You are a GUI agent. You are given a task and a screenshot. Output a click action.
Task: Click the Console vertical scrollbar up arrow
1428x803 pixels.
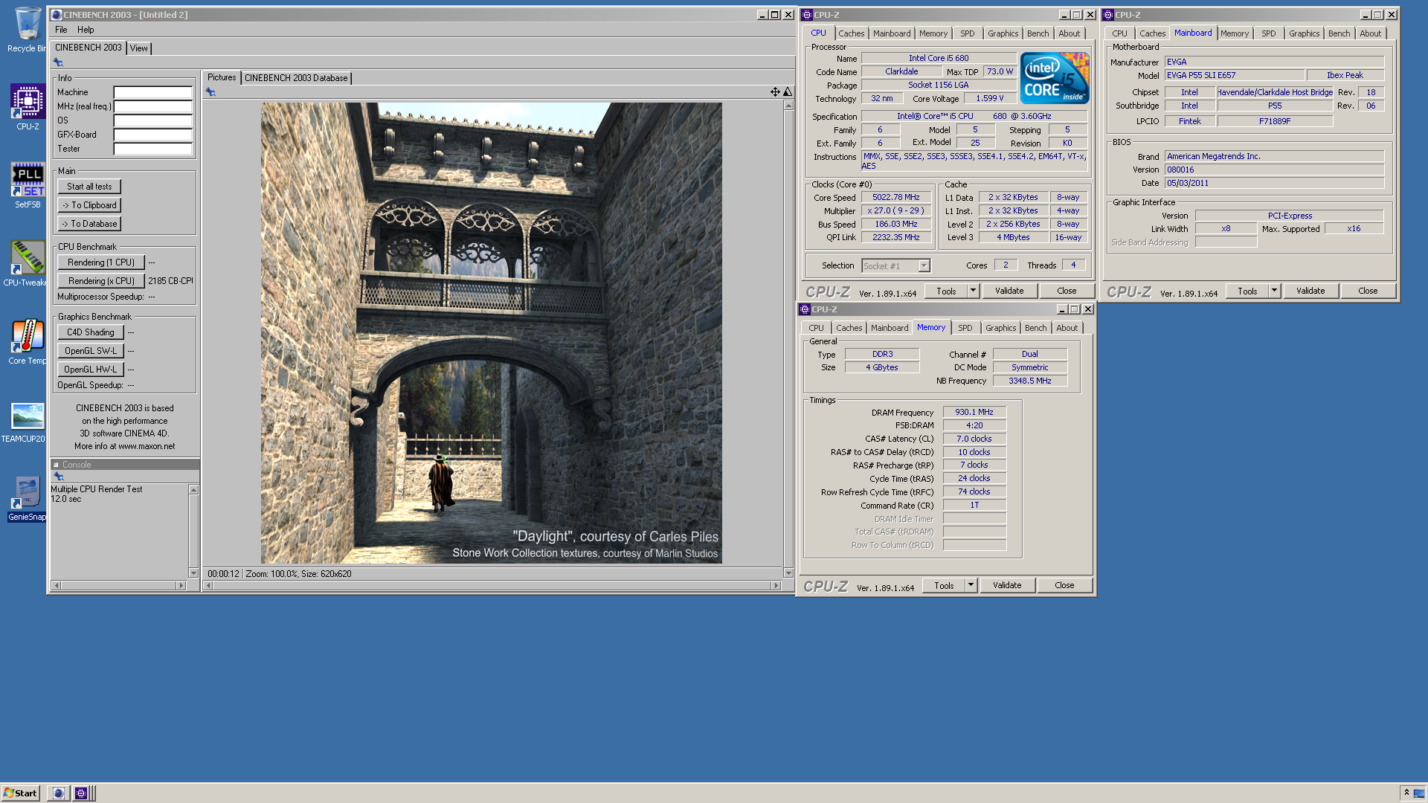coord(193,490)
